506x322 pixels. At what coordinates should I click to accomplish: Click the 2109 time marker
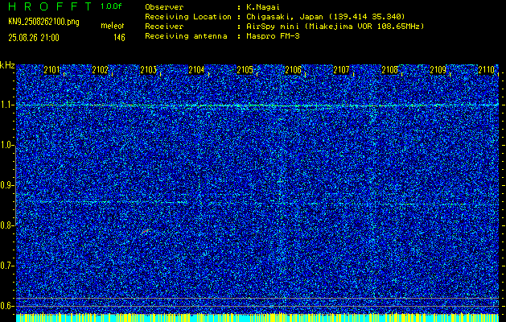pyautogui.click(x=438, y=70)
